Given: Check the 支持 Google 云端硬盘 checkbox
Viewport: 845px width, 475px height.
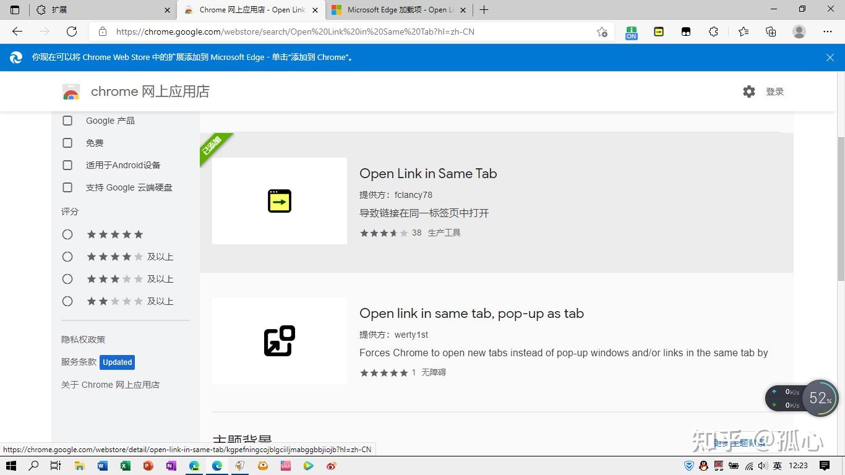Looking at the screenshot, I should (x=67, y=187).
